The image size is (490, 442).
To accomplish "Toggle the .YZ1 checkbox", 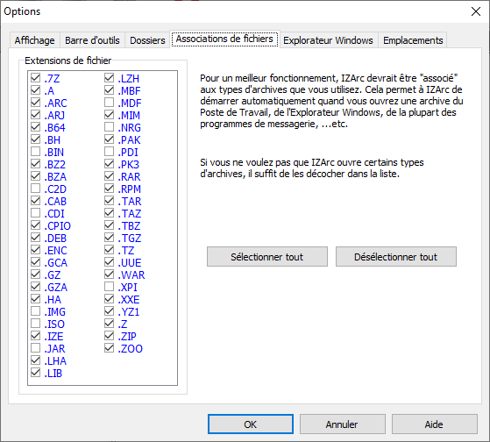I will (109, 311).
